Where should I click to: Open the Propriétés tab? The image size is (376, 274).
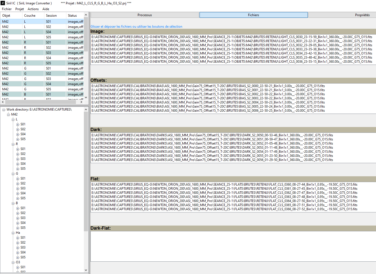[x=362, y=15]
